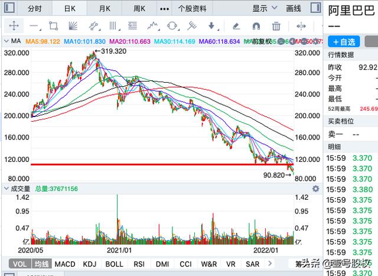Click the 自选 add to watchlist button

343,42
